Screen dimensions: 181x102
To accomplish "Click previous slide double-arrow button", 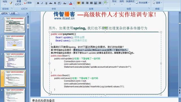I will click(x=180, y=90).
